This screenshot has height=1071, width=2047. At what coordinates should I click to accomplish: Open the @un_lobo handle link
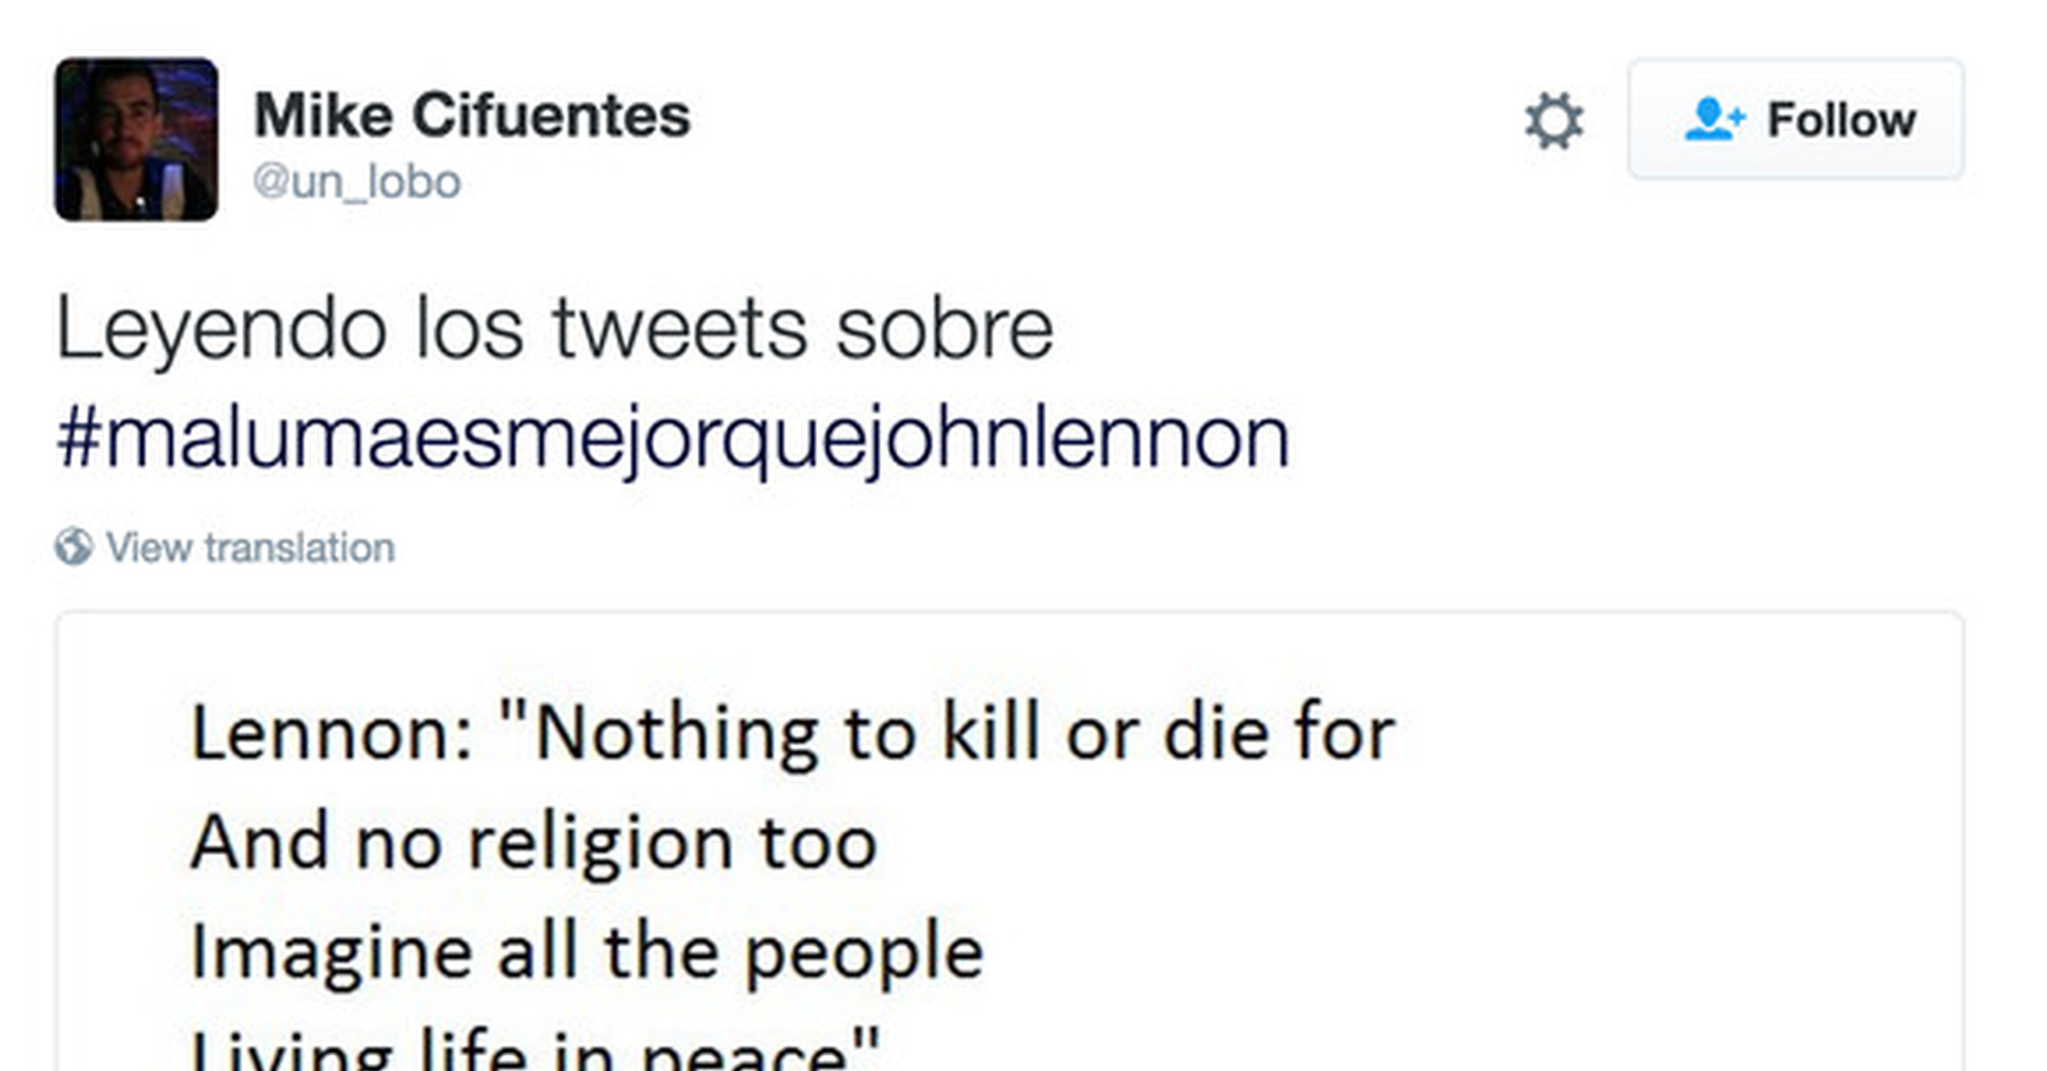tap(357, 181)
